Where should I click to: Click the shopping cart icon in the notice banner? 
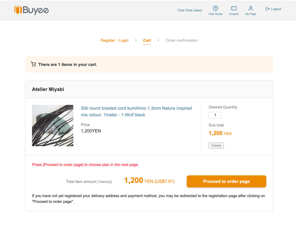tap(34, 64)
